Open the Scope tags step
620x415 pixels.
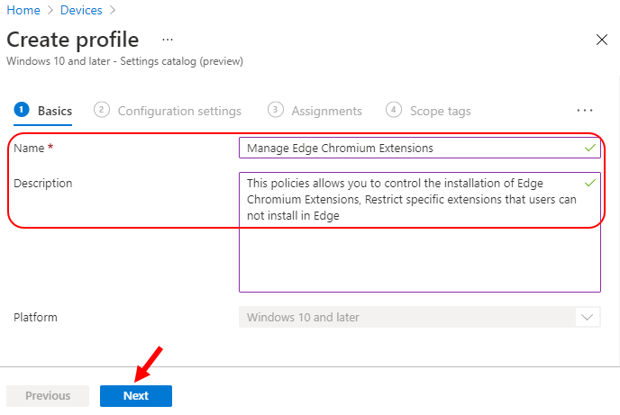click(428, 111)
